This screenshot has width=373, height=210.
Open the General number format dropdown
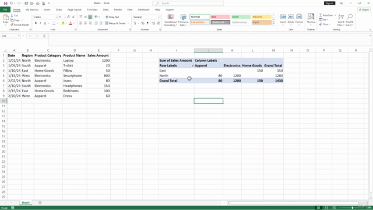tap(159, 17)
